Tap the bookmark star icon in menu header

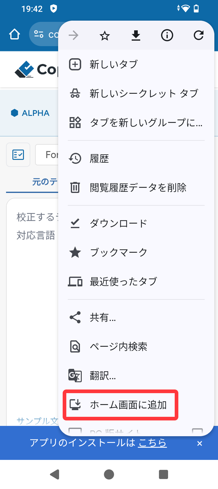[105, 36]
